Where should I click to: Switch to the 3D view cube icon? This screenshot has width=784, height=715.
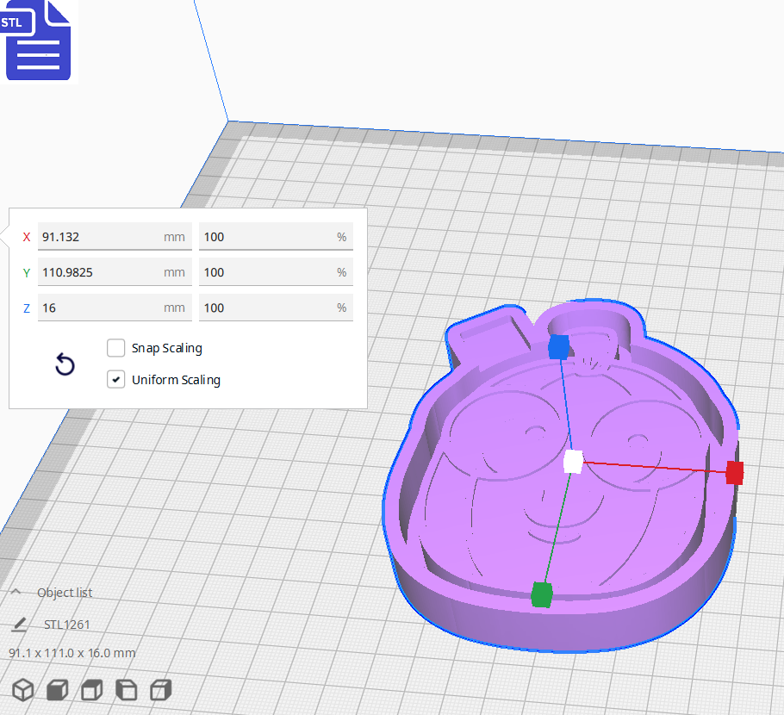click(x=23, y=690)
